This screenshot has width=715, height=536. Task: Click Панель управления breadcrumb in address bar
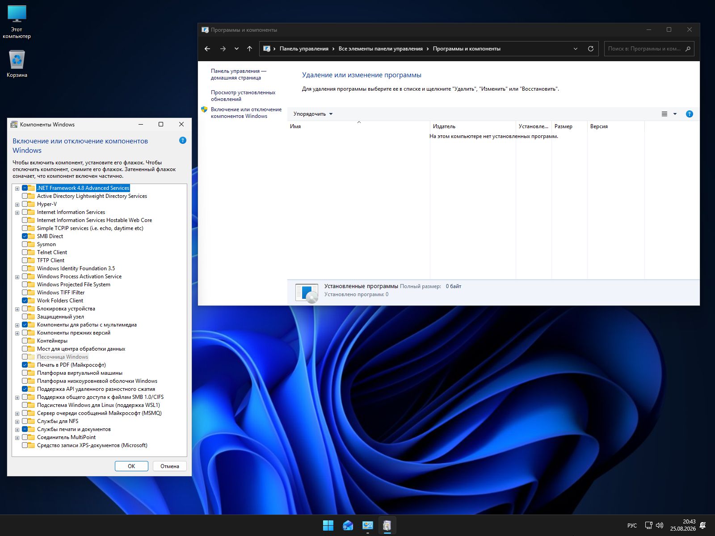304,49
